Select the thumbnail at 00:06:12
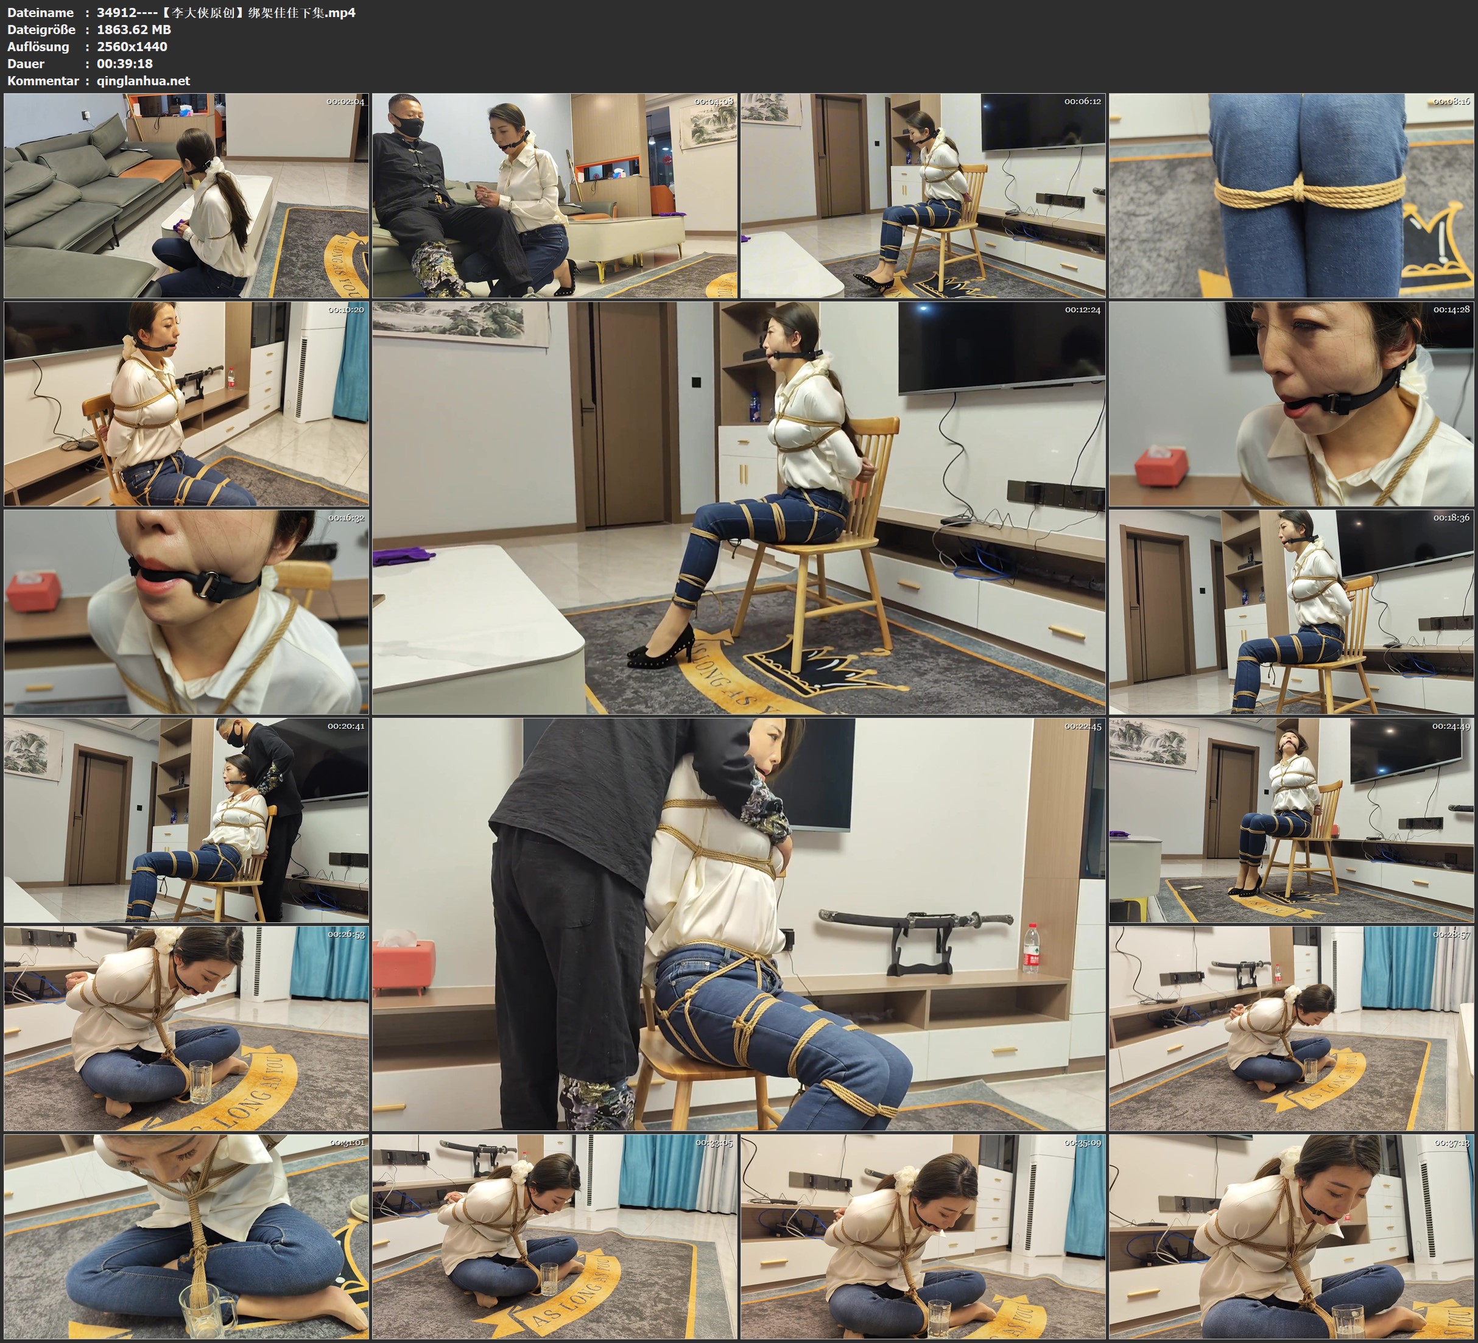 point(923,195)
